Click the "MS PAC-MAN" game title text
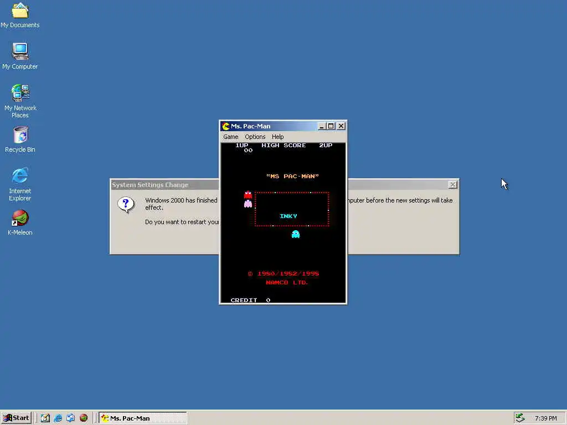Screen dimensions: 567x425 pos(292,176)
